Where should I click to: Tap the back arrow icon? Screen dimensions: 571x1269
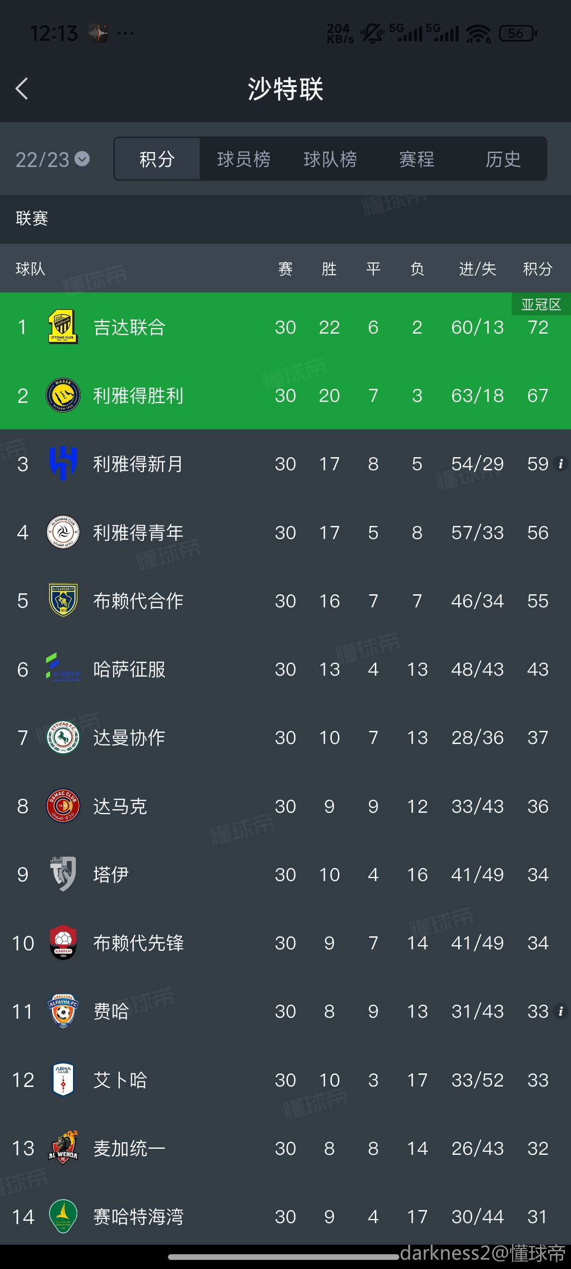click(22, 89)
